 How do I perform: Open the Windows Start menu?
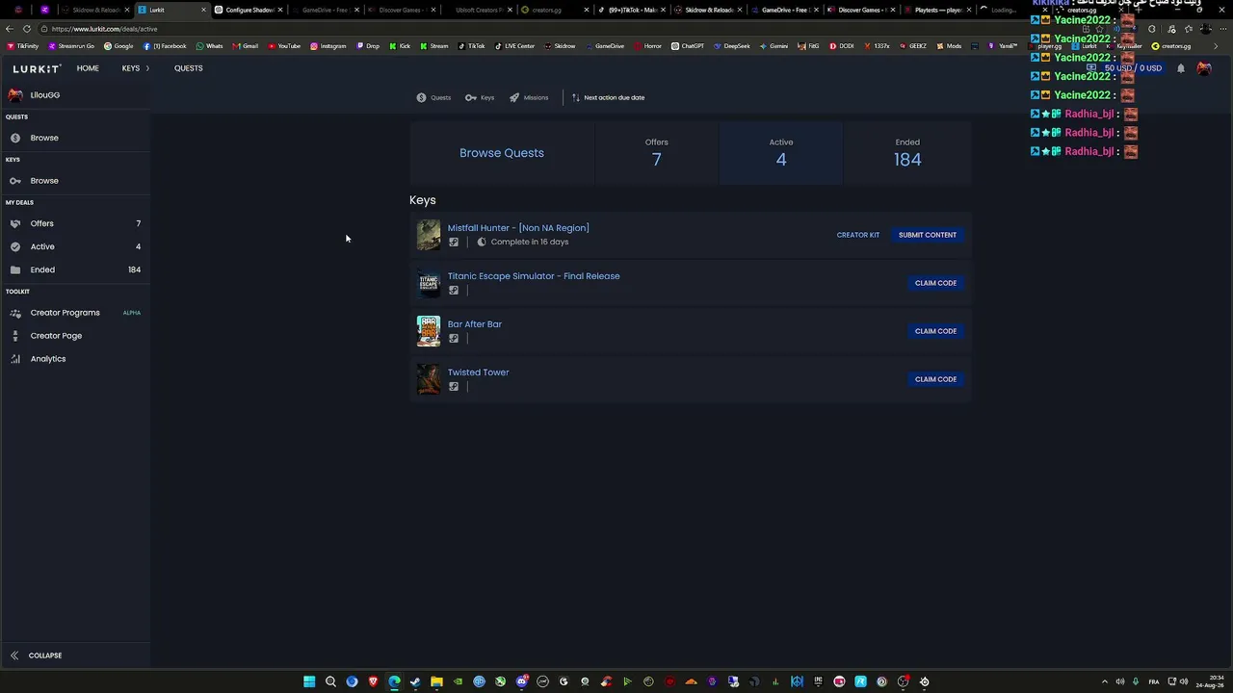[309, 681]
